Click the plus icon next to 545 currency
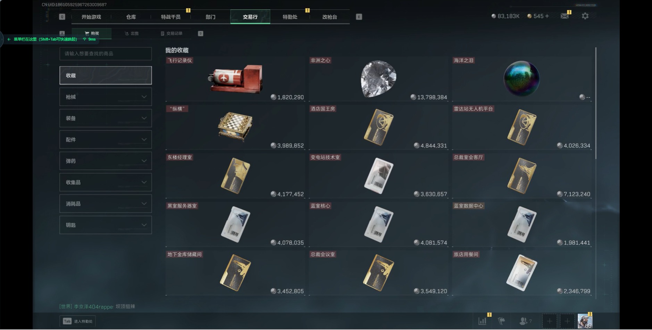The width and height of the screenshot is (652, 330). [547, 16]
